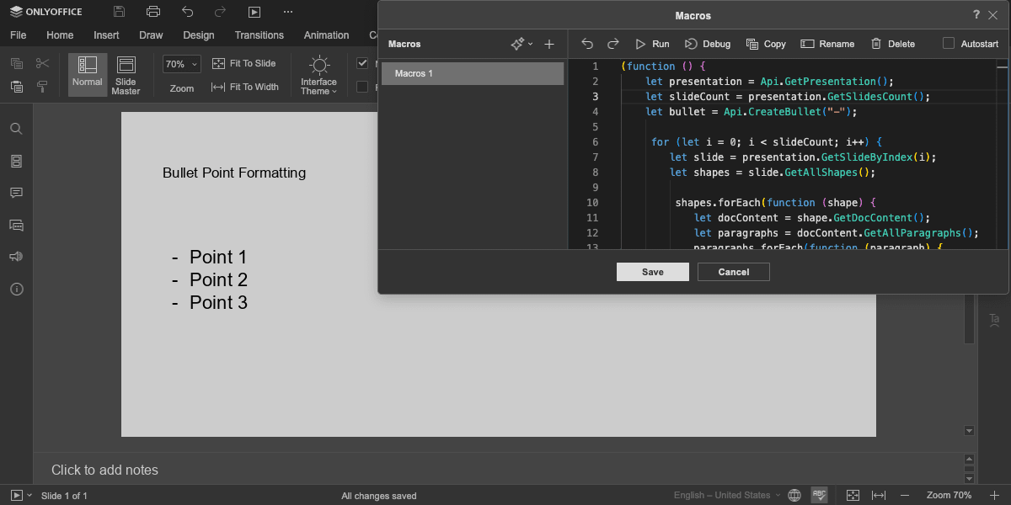Cancel the Macros dialog

click(733, 272)
